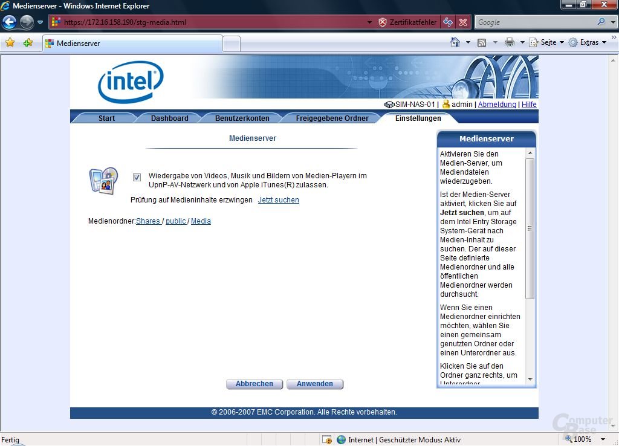Screen dimensions: 619x446
Task: Select the Einstellungen tab
Action: (418, 118)
